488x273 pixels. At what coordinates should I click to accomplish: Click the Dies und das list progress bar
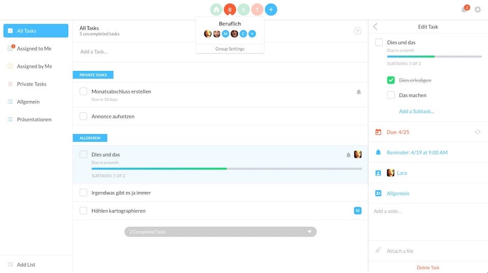point(227,168)
